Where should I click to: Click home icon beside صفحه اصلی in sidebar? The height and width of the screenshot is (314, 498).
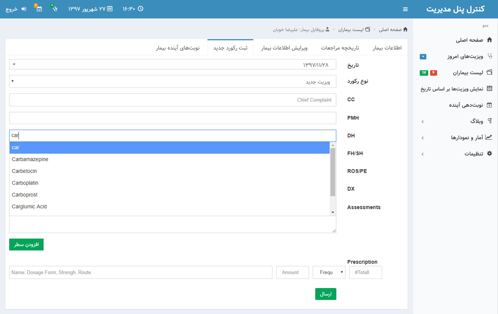pos(489,40)
